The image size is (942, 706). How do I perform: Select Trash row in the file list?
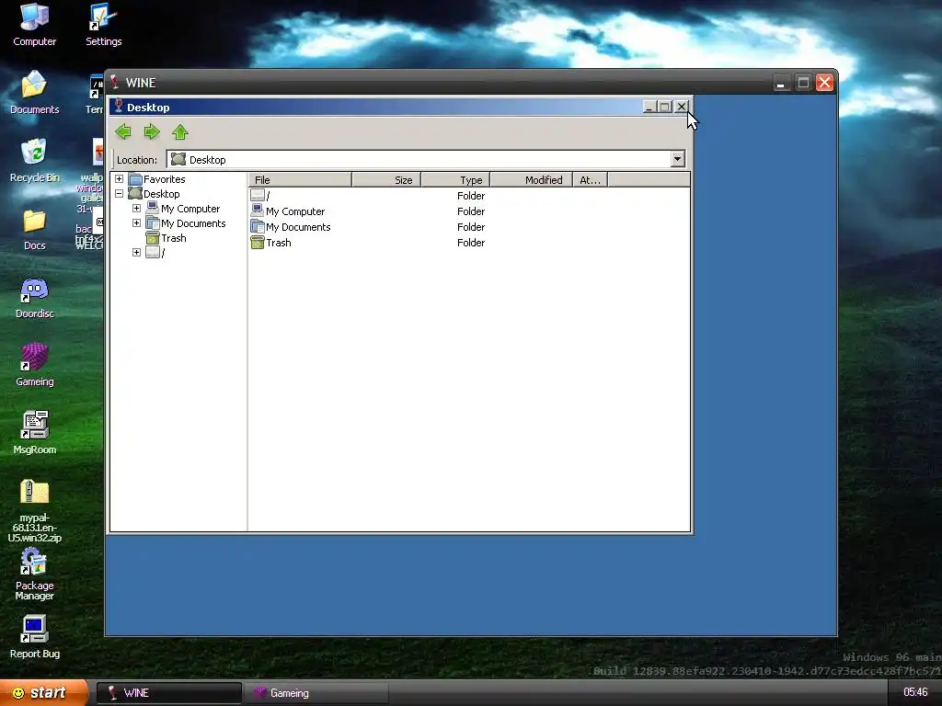[468, 243]
